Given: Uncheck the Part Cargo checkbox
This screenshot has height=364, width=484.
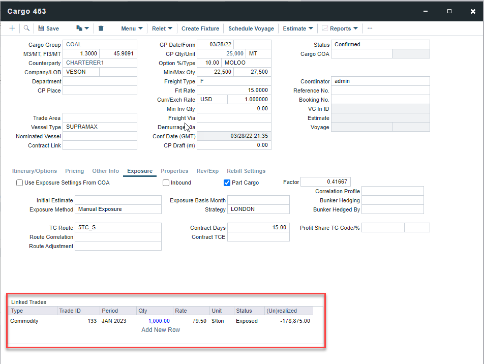Looking at the screenshot, I should click(227, 183).
